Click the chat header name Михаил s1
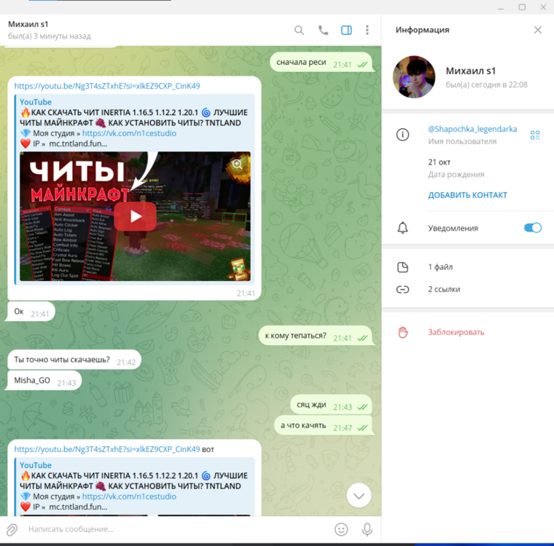This screenshot has height=546, width=554. click(x=28, y=24)
